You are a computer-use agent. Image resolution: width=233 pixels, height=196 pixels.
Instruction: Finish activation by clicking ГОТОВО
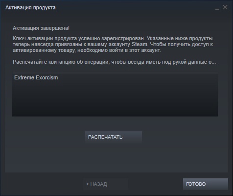tap(206, 184)
